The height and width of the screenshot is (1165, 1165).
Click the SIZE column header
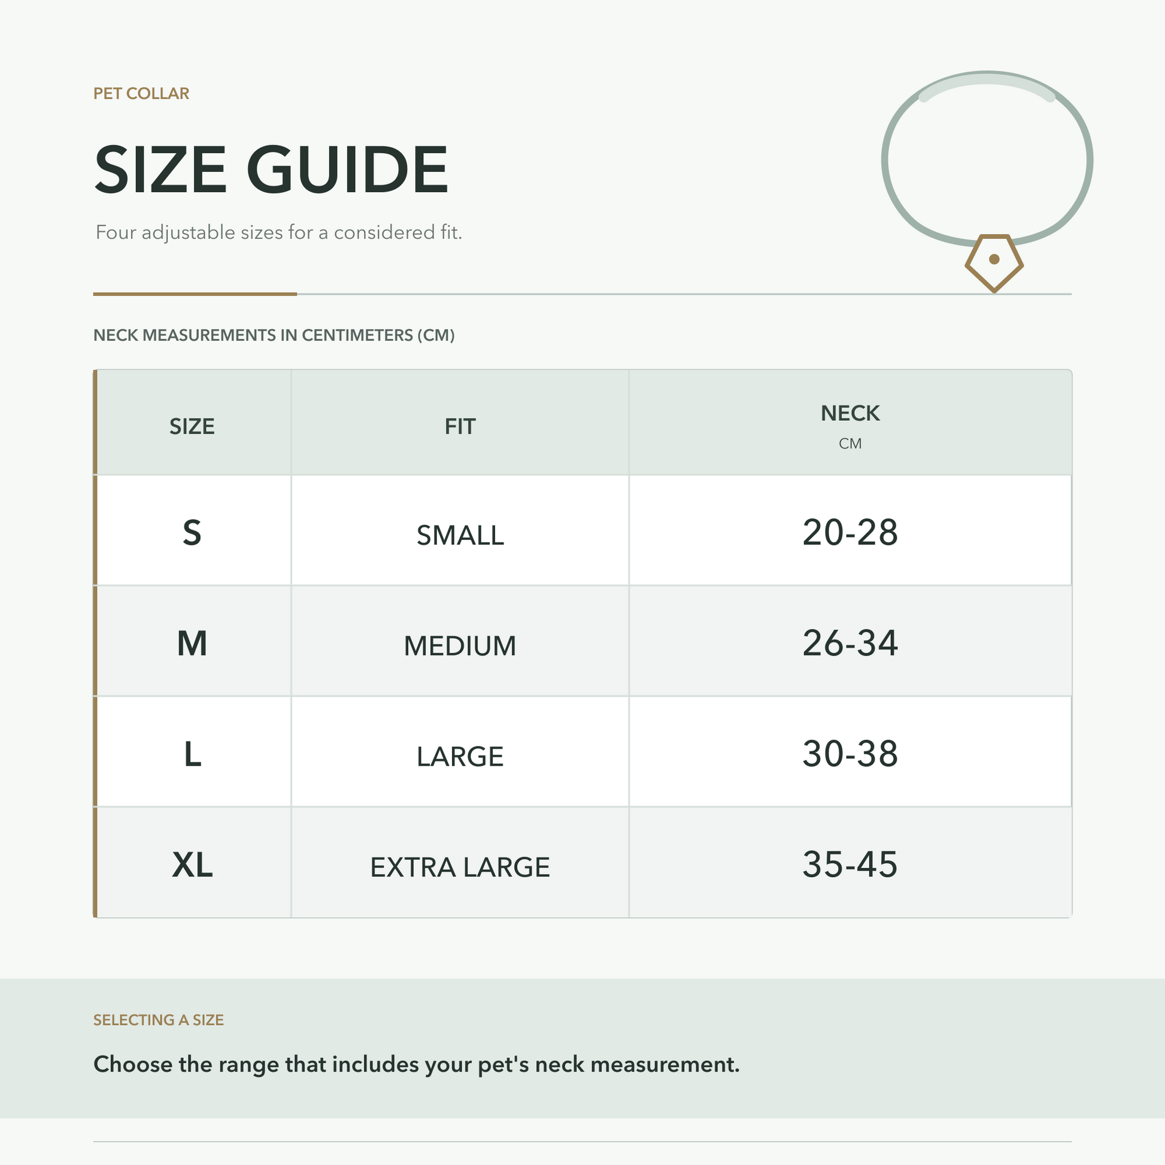[192, 426]
